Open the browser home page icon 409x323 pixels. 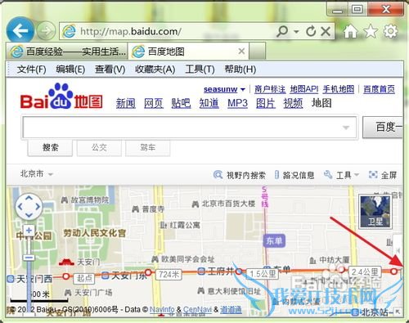[350, 31]
